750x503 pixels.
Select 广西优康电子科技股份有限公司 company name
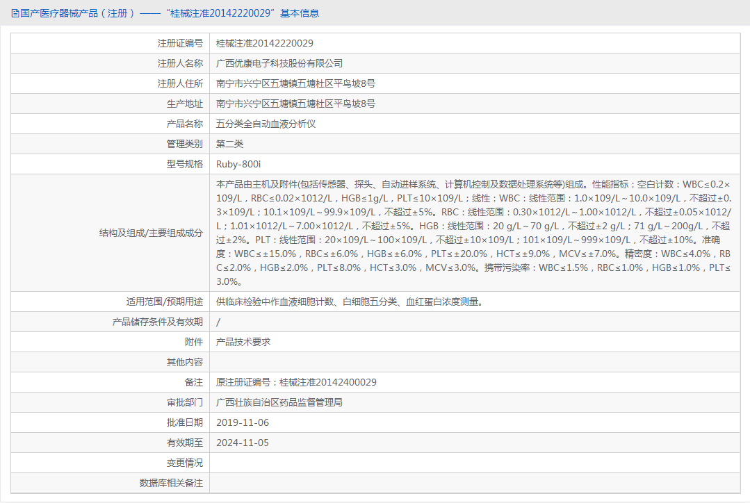pyautogui.click(x=279, y=64)
